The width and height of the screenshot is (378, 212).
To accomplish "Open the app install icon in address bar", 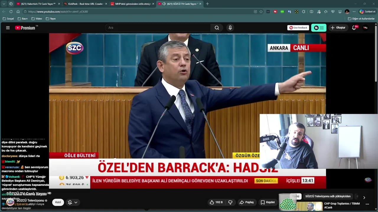I will pyautogui.click(x=255, y=11).
